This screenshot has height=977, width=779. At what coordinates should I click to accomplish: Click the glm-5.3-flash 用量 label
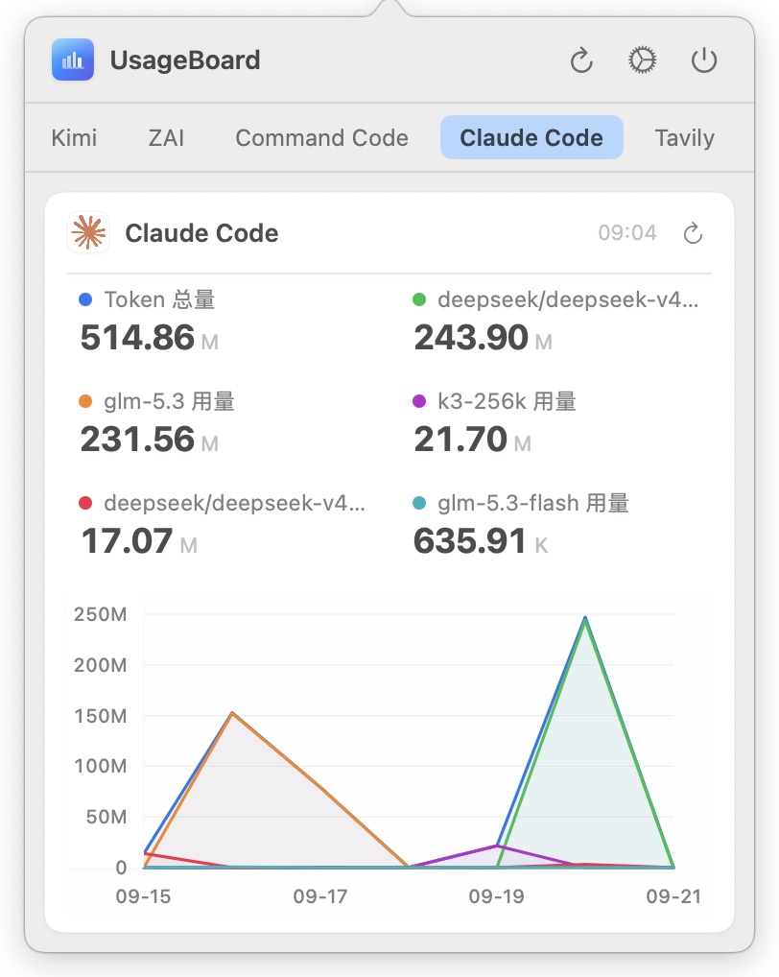533,503
